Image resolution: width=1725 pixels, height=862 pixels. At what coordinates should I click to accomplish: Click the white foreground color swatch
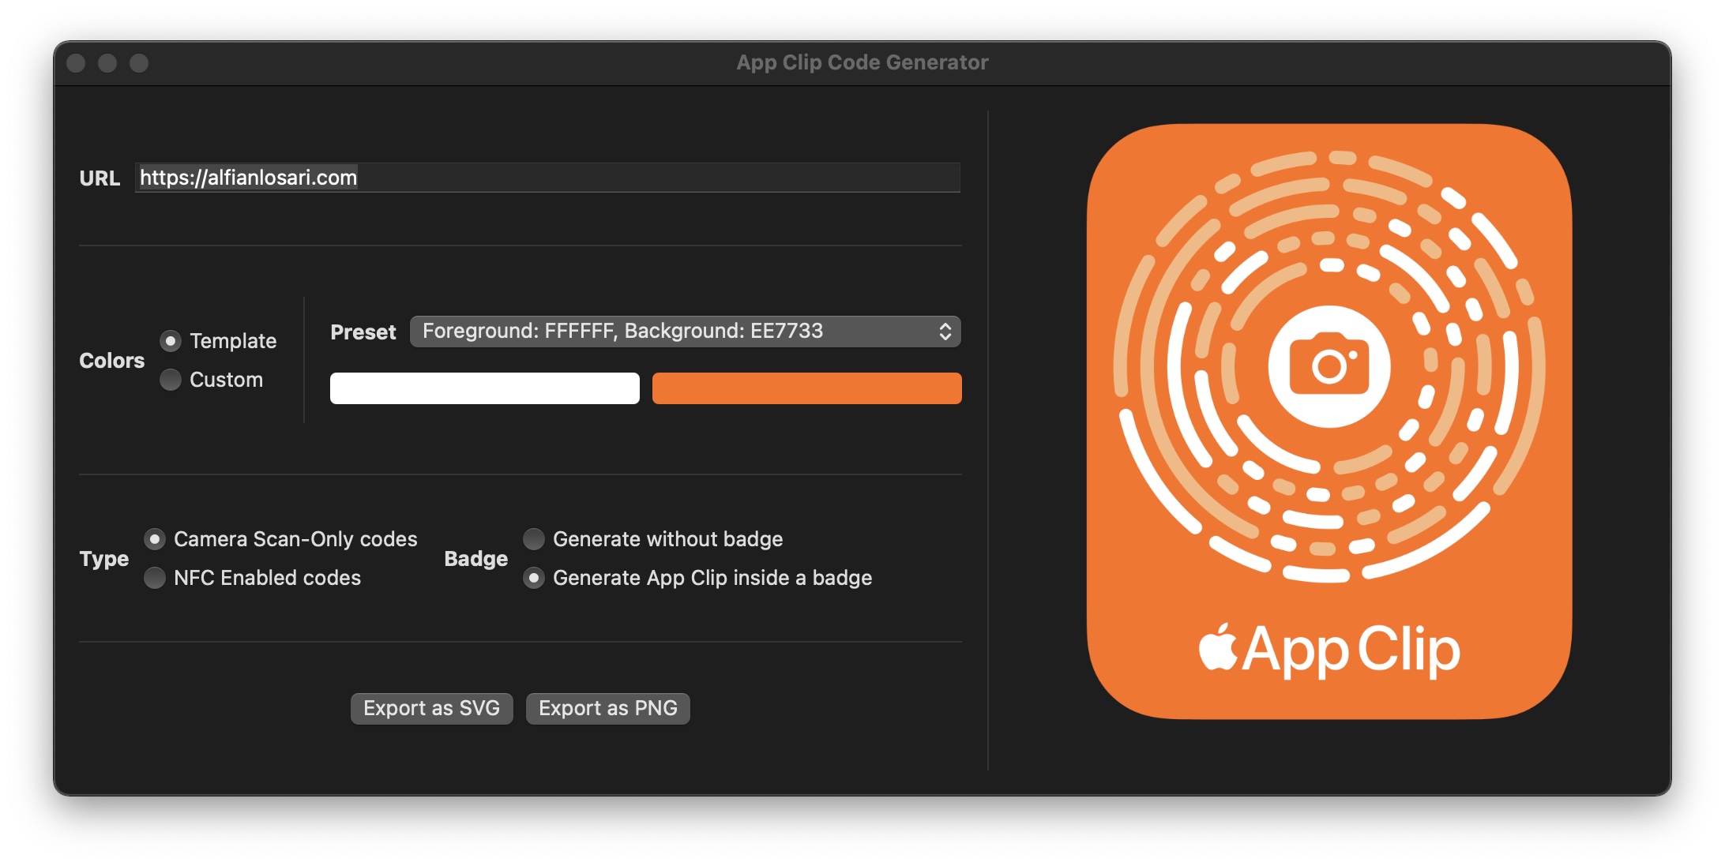[484, 388]
